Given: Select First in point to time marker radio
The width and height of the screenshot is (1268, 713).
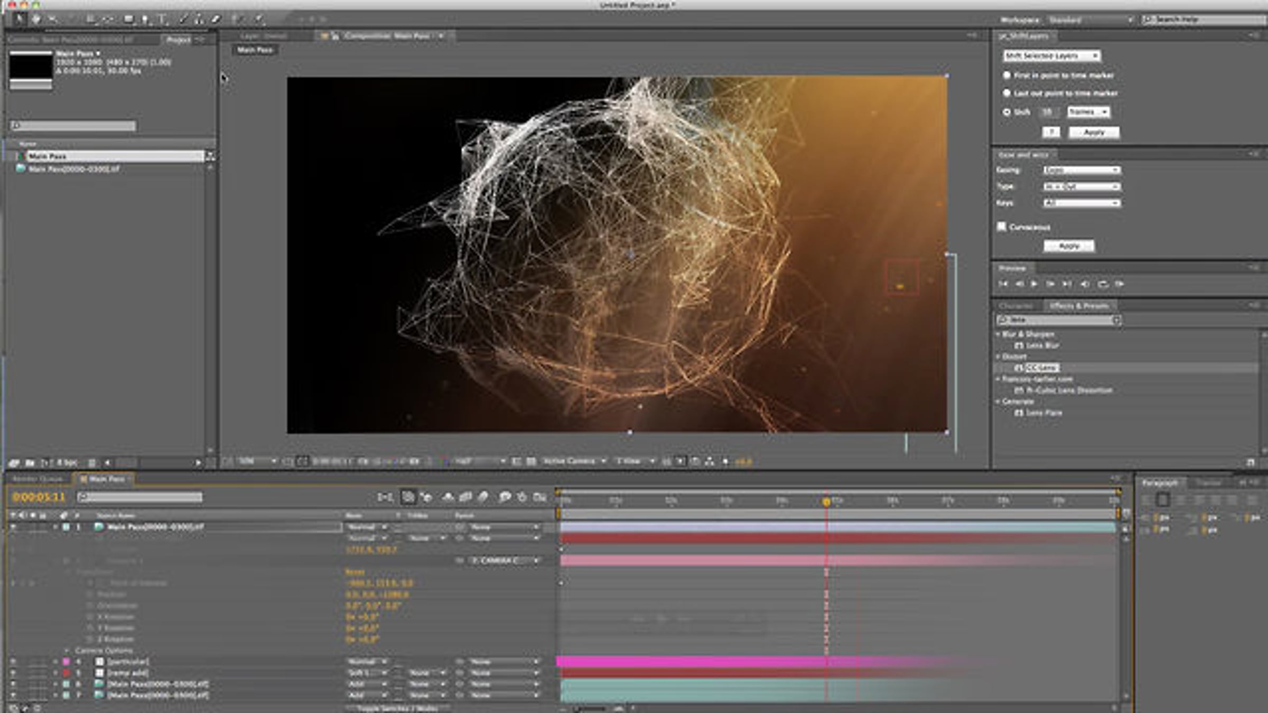Looking at the screenshot, I should 1006,76.
